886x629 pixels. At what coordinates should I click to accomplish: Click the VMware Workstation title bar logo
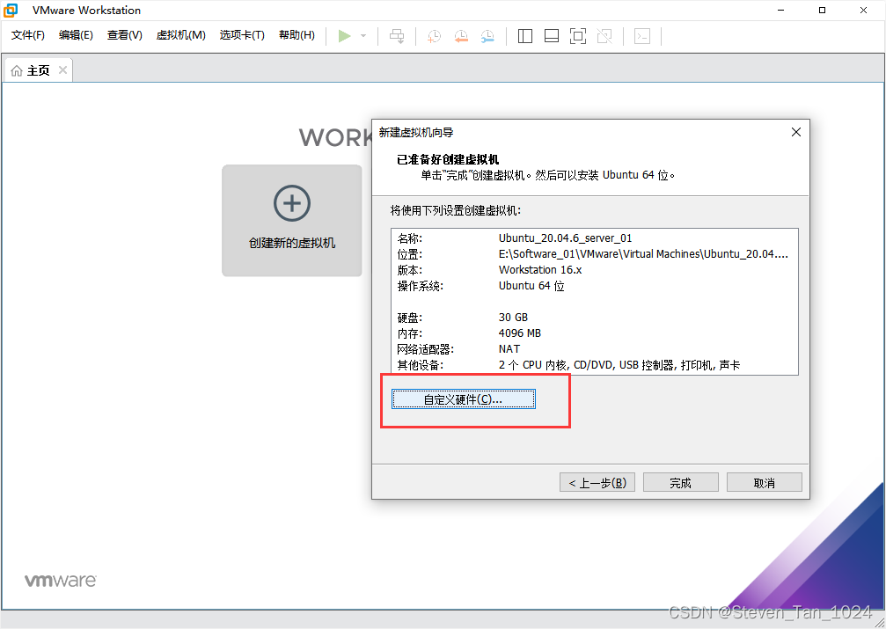click(11, 11)
